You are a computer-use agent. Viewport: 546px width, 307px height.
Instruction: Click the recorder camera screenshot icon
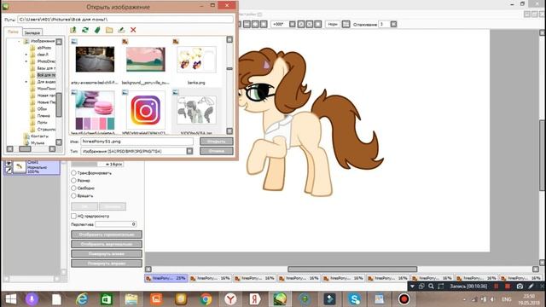(x=520, y=287)
